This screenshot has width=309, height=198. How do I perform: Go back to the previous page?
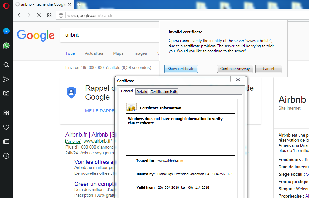19,15
